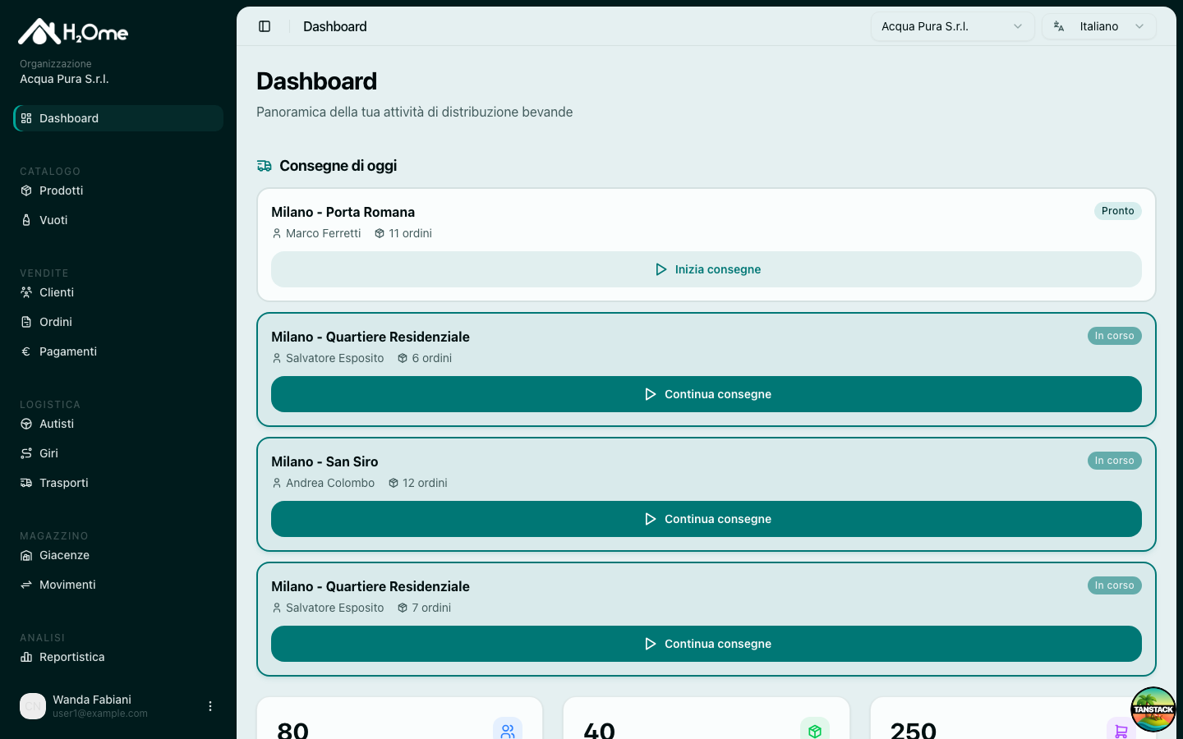
Task: Click the Ordini clipboard icon
Action: point(26,322)
